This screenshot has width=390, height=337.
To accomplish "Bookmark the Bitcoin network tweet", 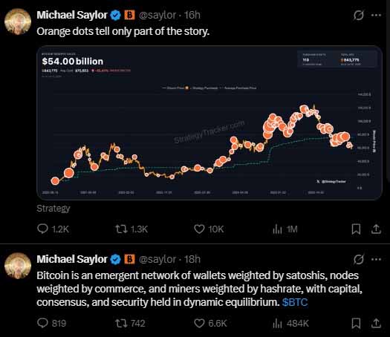I will [x=356, y=324].
